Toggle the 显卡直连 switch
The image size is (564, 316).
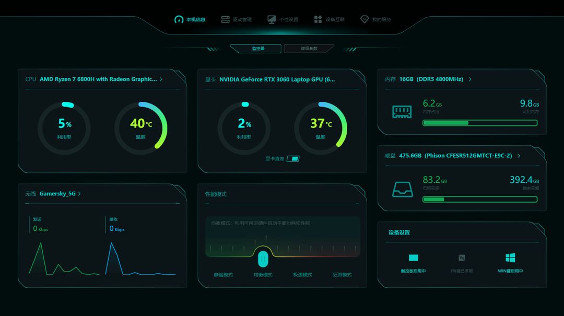pos(293,159)
